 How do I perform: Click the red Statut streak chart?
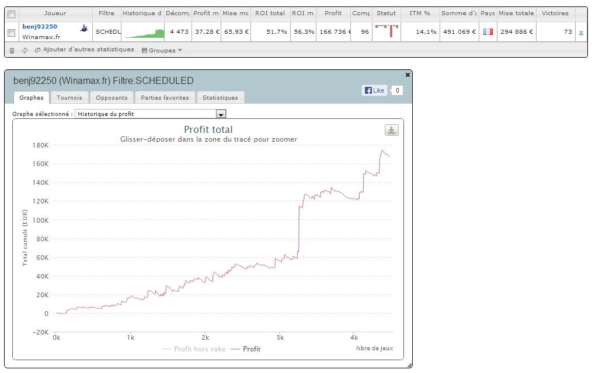[386, 31]
